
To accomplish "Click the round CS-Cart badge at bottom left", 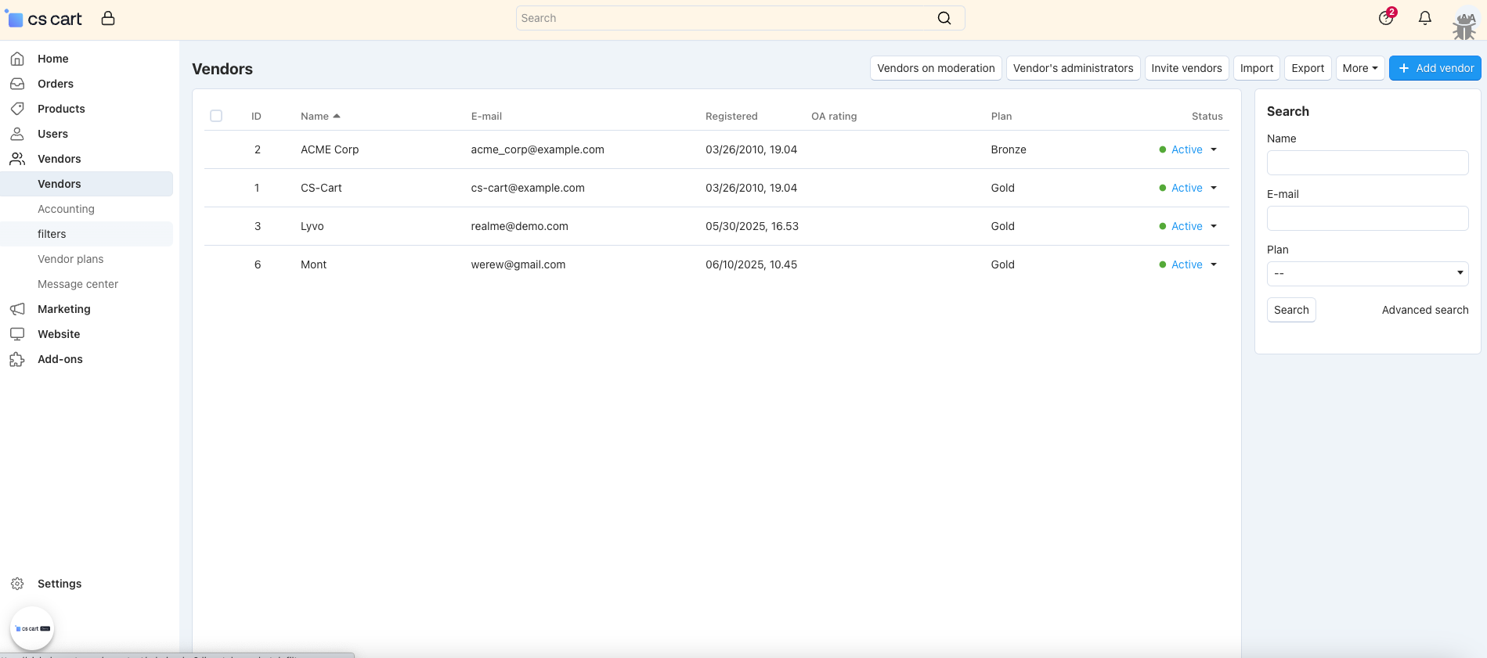I will click(x=32, y=628).
